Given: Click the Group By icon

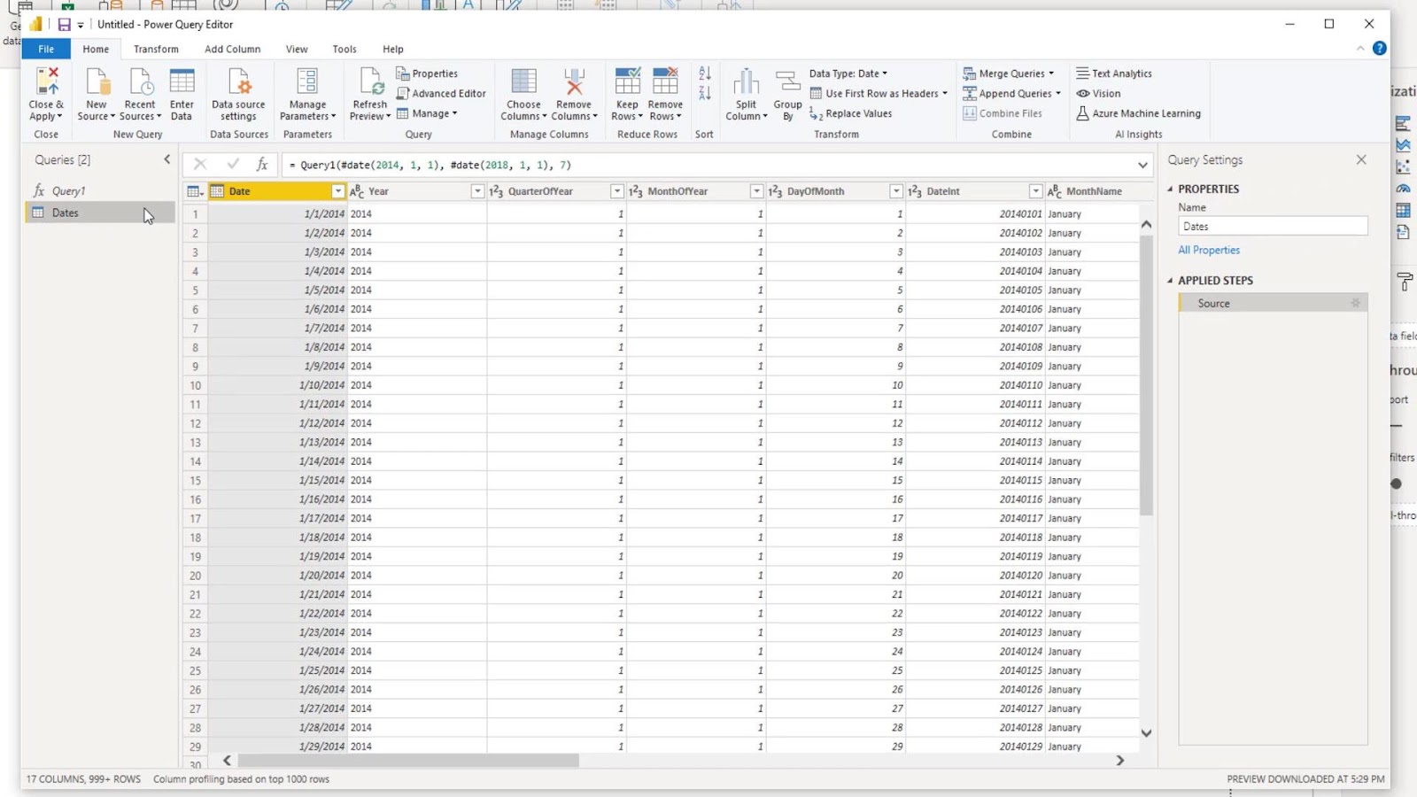Looking at the screenshot, I should 787,81.
